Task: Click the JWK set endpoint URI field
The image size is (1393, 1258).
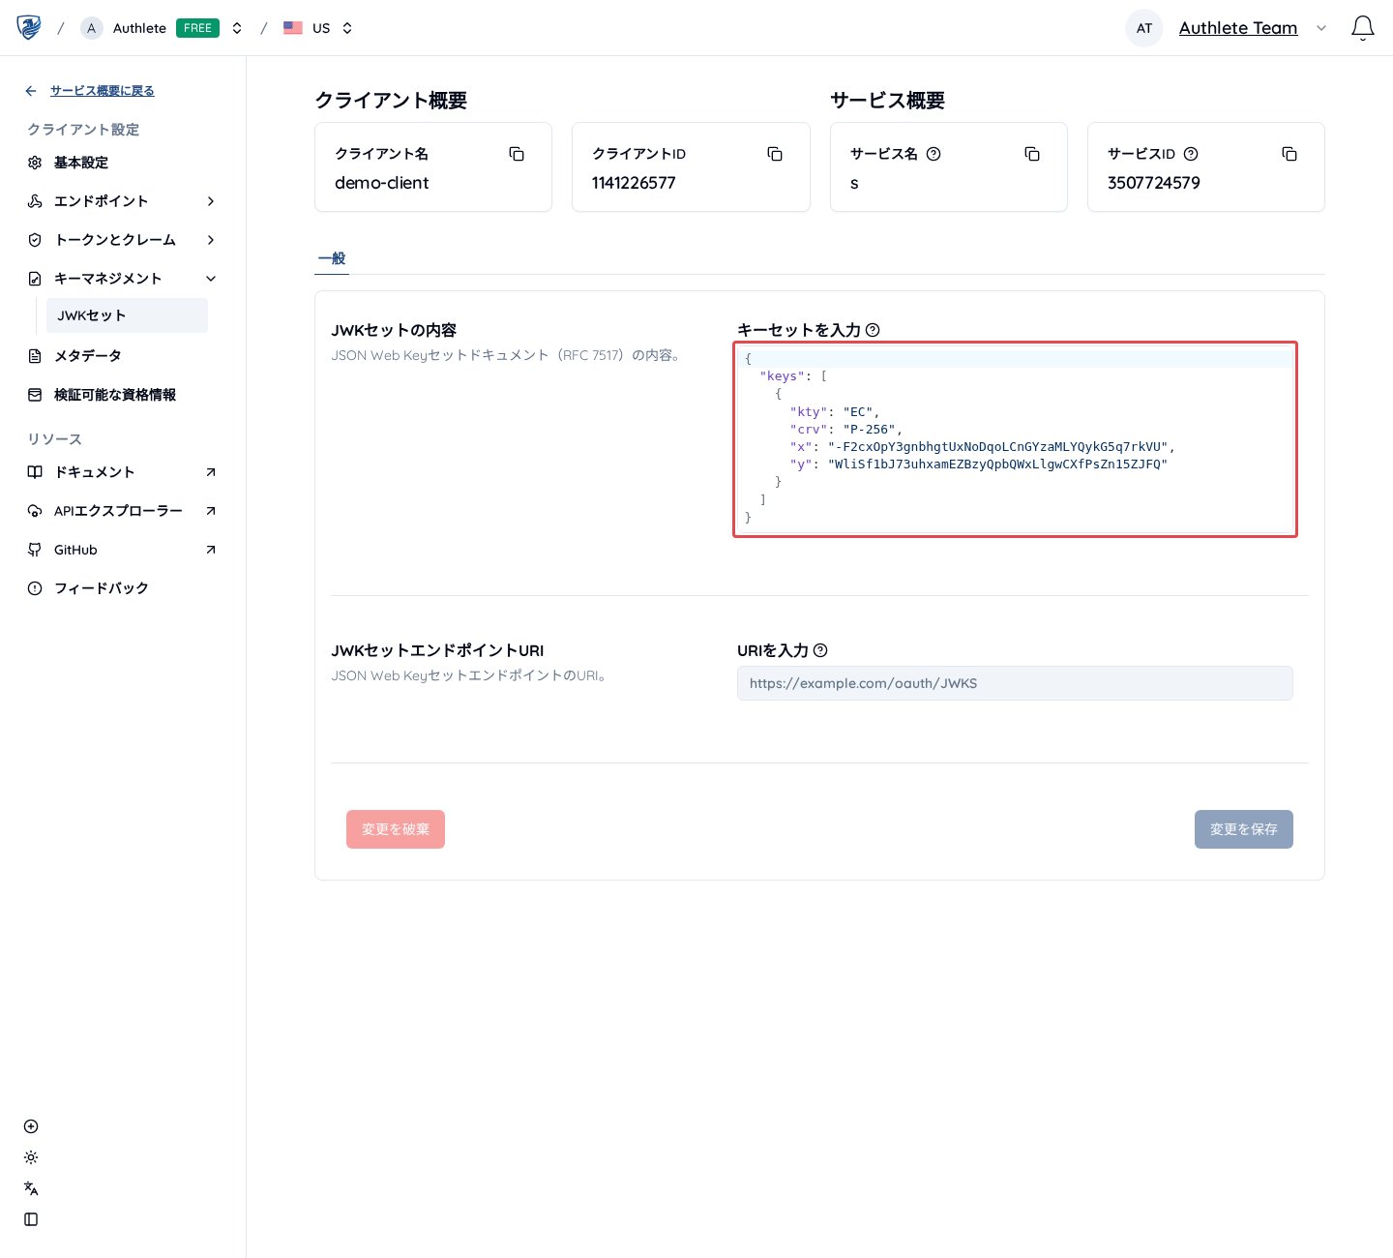Action: point(1015,683)
